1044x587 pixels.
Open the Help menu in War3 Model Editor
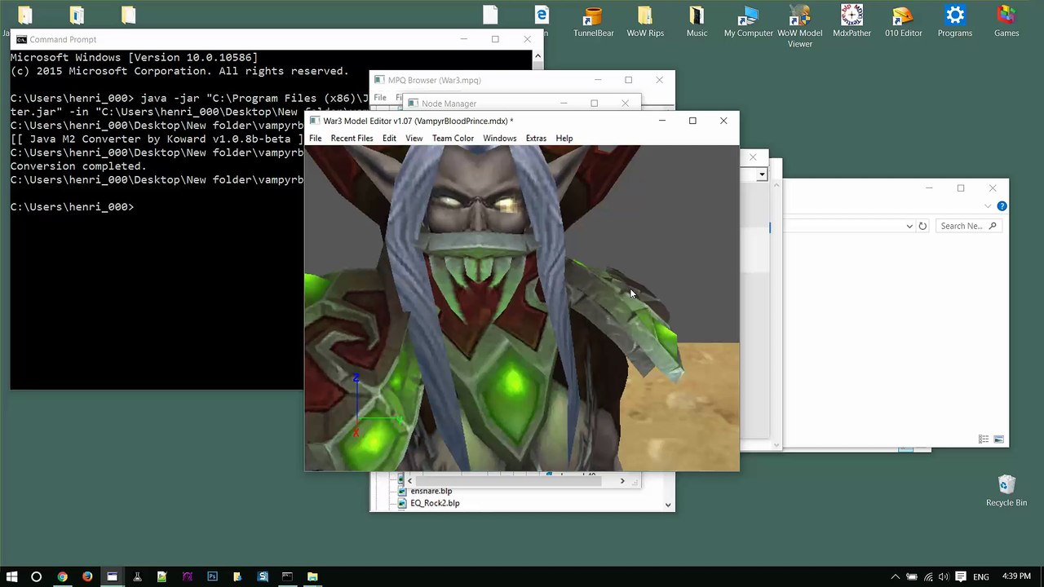pos(564,139)
